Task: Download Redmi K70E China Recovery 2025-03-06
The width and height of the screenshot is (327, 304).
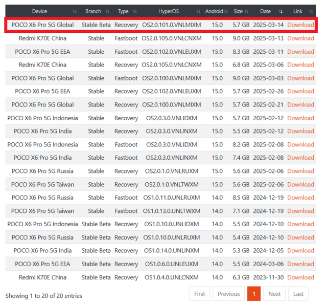Action: click(300, 65)
